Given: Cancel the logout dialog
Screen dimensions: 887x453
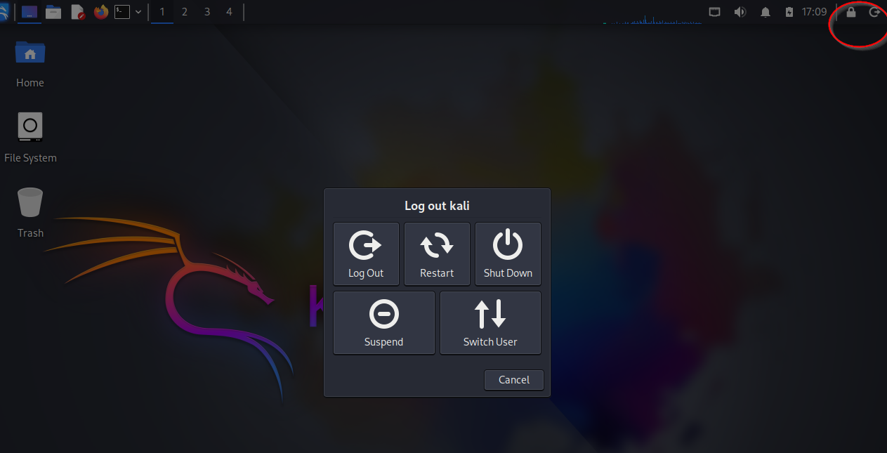Looking at the screenshot, I should tap(513, 380).
